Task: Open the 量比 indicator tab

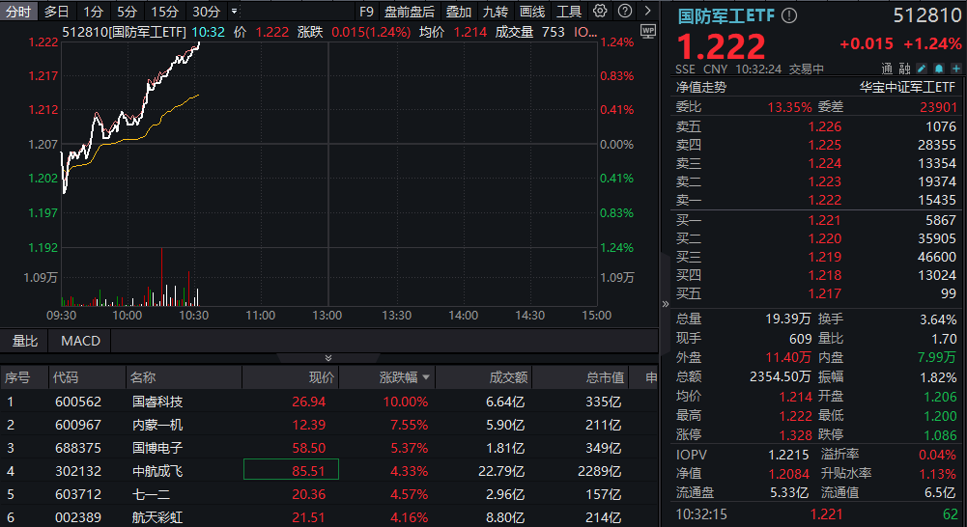Action: tap(25, 341)
